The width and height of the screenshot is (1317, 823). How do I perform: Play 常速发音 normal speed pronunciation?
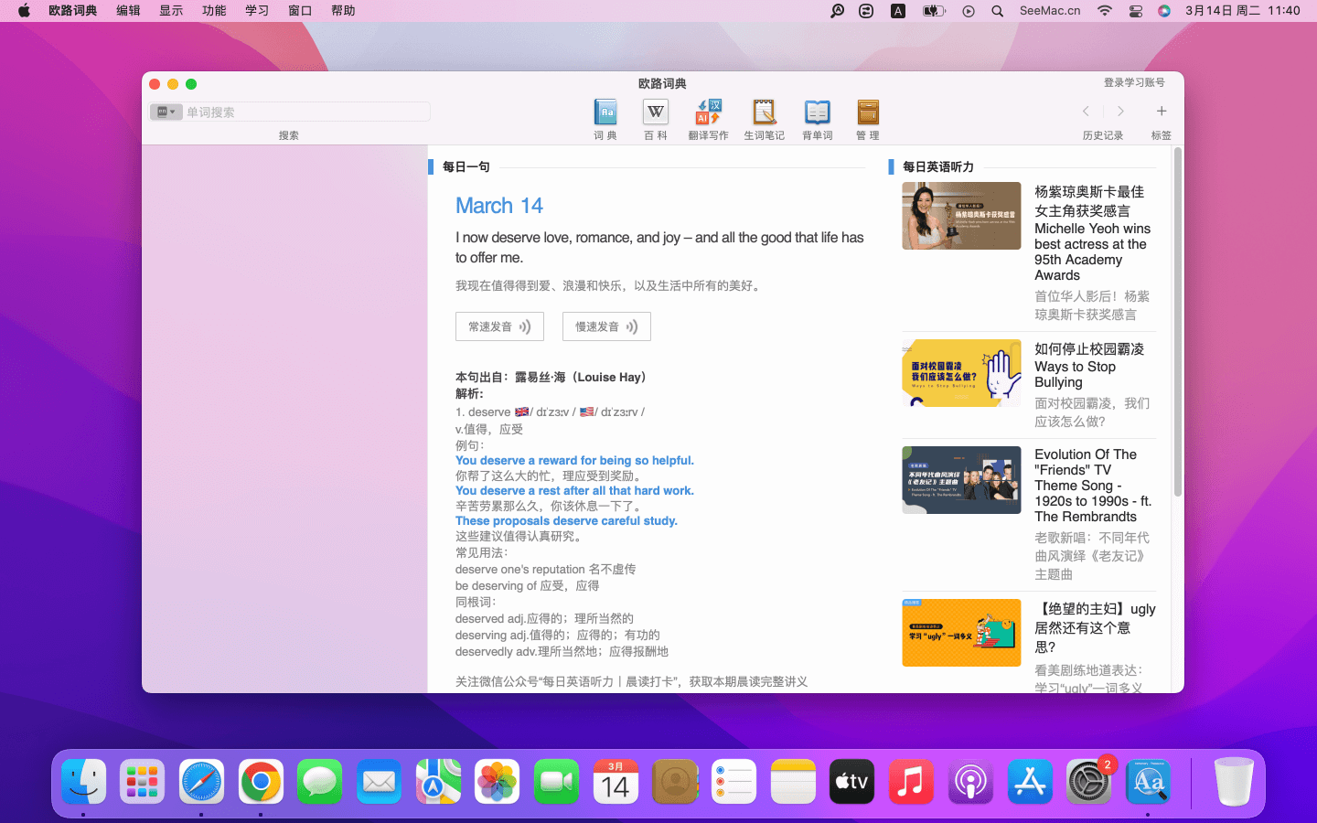pos(499,326)
